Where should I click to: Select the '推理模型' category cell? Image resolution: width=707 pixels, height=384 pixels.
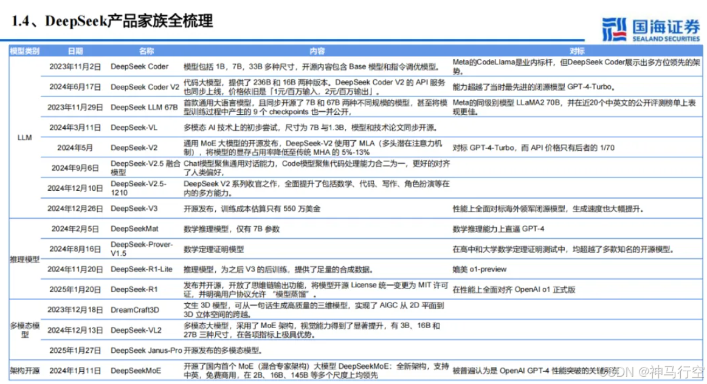[x=24, y=259]
